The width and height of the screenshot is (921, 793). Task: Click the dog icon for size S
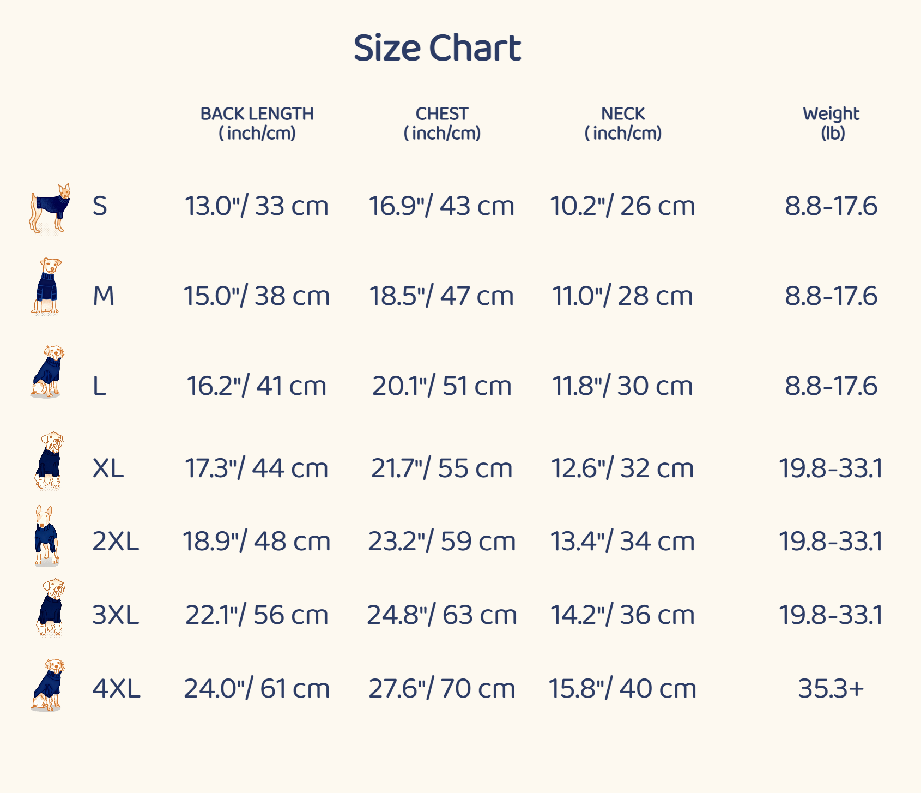50,208
